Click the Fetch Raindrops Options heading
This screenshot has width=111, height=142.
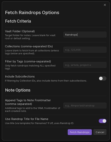coord(32,12)
